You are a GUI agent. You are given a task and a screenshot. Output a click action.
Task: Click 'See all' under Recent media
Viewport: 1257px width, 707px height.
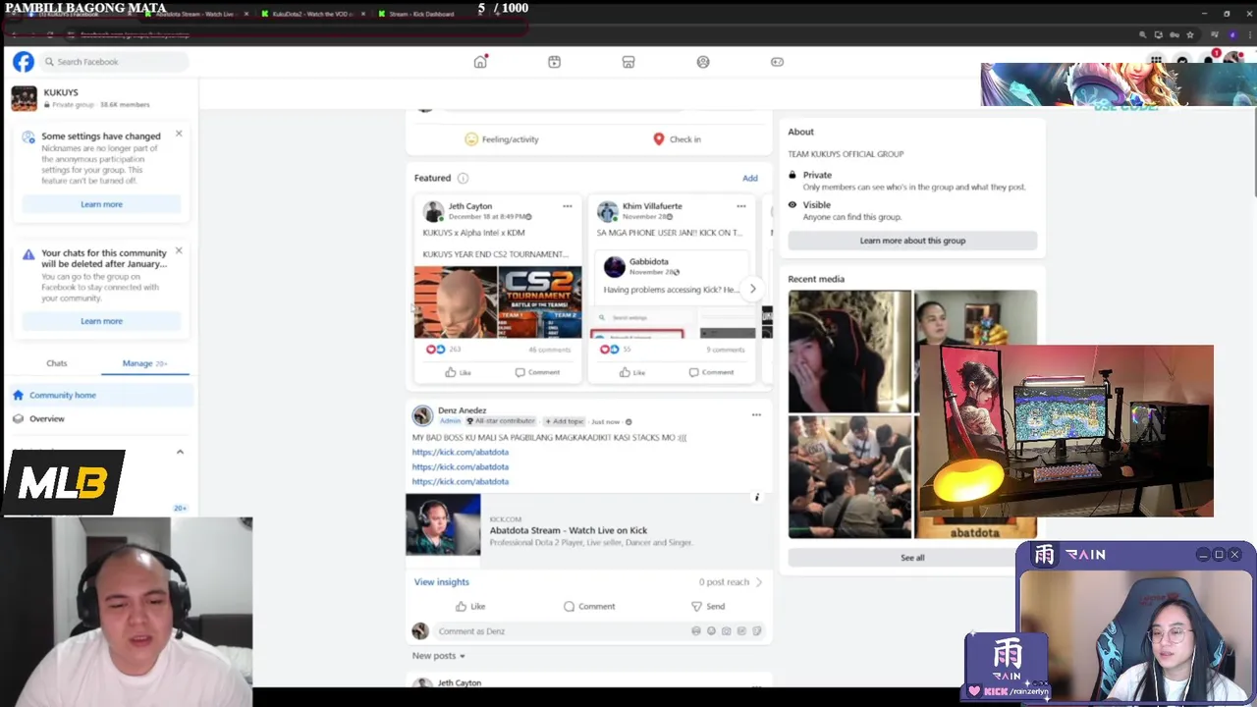coord(912,558)
